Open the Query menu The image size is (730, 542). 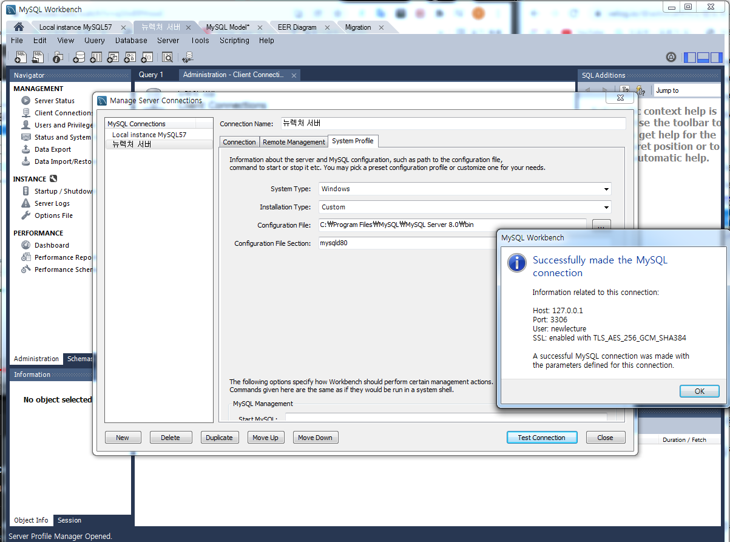(x=95, y=41)
